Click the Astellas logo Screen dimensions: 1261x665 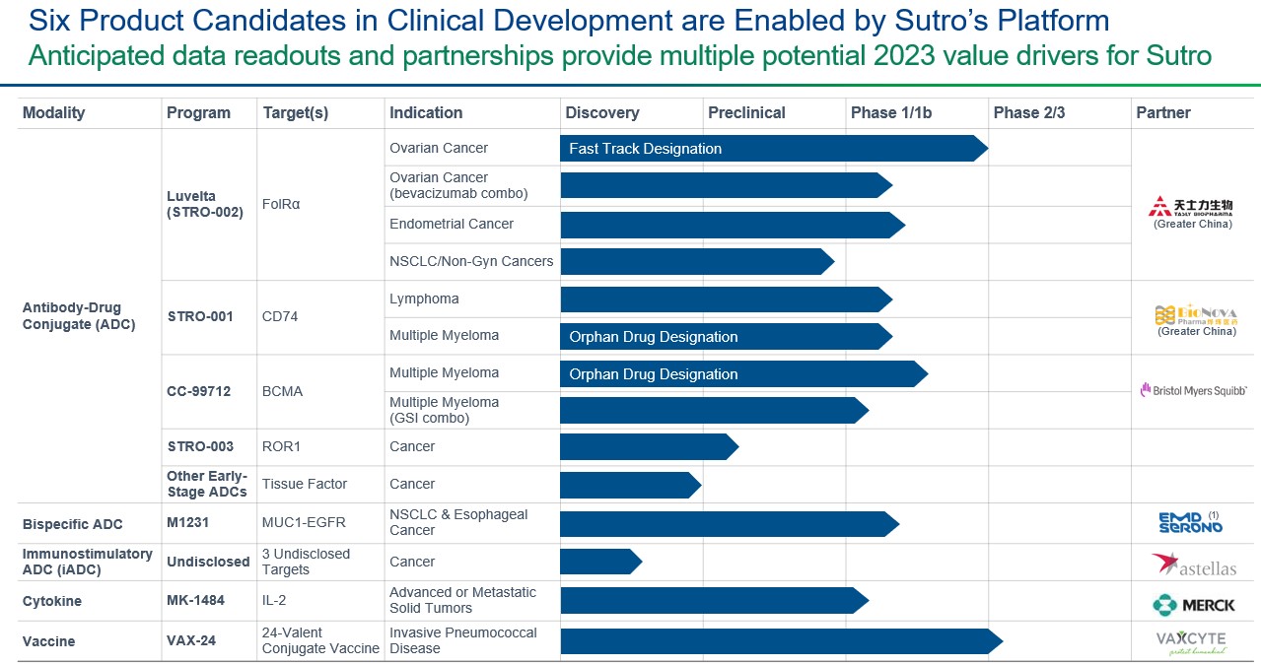1193,565
